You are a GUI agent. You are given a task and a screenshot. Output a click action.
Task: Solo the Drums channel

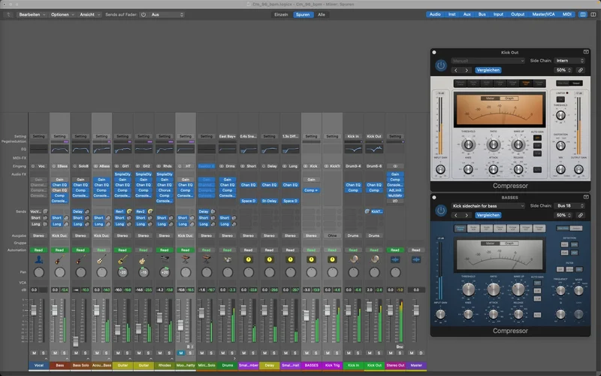pyautogui.click(x=232, y=353)
